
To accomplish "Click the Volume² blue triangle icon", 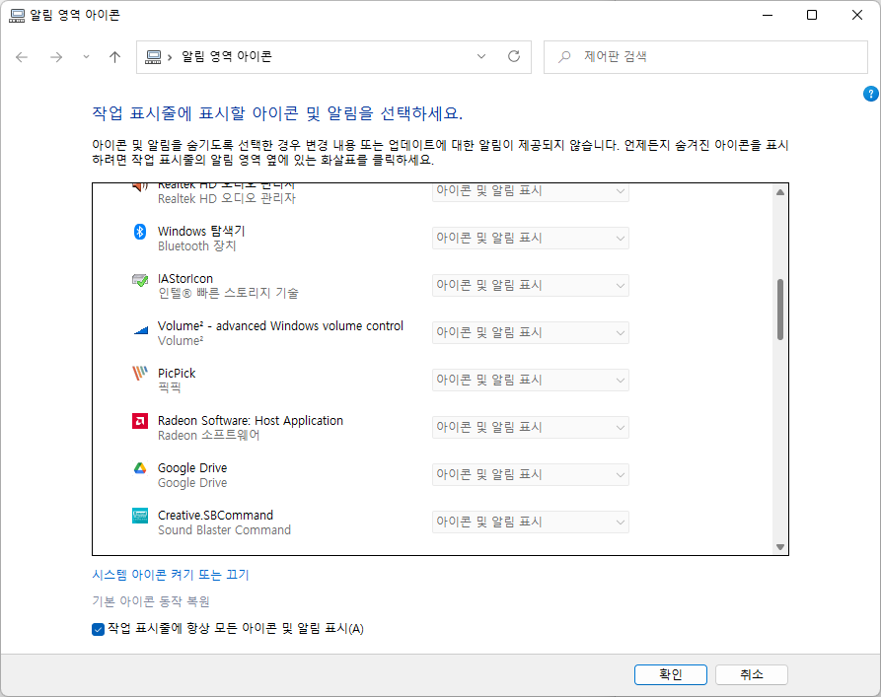I will tap(140, 330).
